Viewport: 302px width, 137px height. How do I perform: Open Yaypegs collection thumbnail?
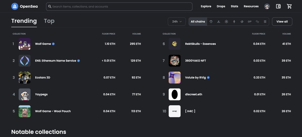25,94
